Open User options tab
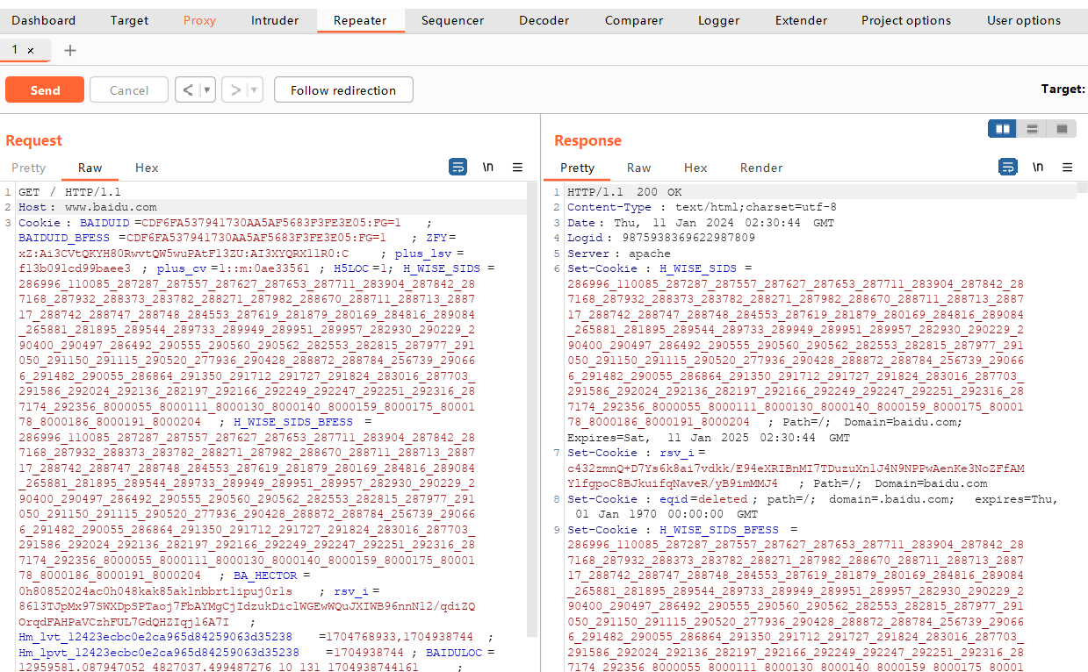 pyautogui.click(x=1024, y=20)
